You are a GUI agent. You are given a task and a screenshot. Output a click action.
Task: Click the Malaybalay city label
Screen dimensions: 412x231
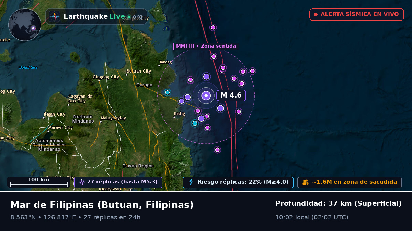pyautogui.click(x=113, y=118)
